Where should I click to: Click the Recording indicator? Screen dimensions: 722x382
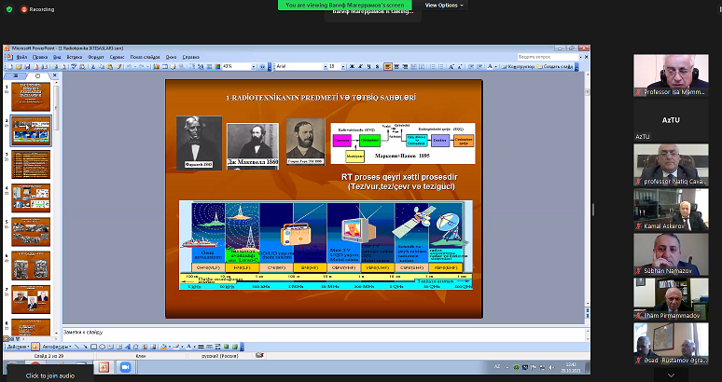(x=37, y=9)
